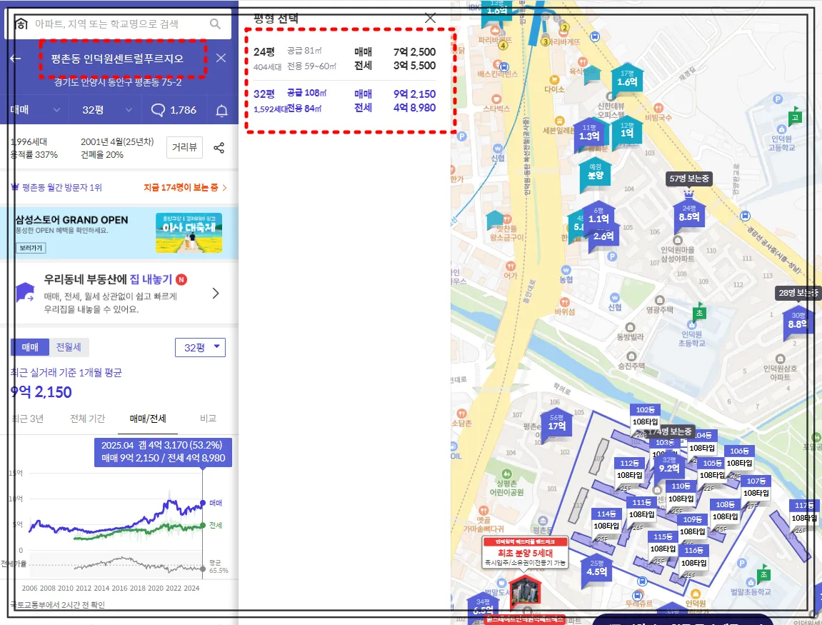Click 지금 174명이 보는 중 link
The image size is (822, 625).
[x=185, y=187]
